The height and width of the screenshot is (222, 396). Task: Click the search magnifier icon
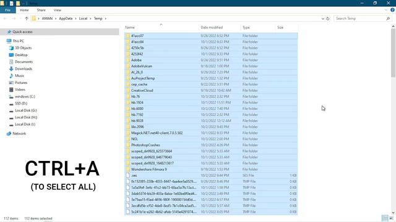[x=388, y=18]
